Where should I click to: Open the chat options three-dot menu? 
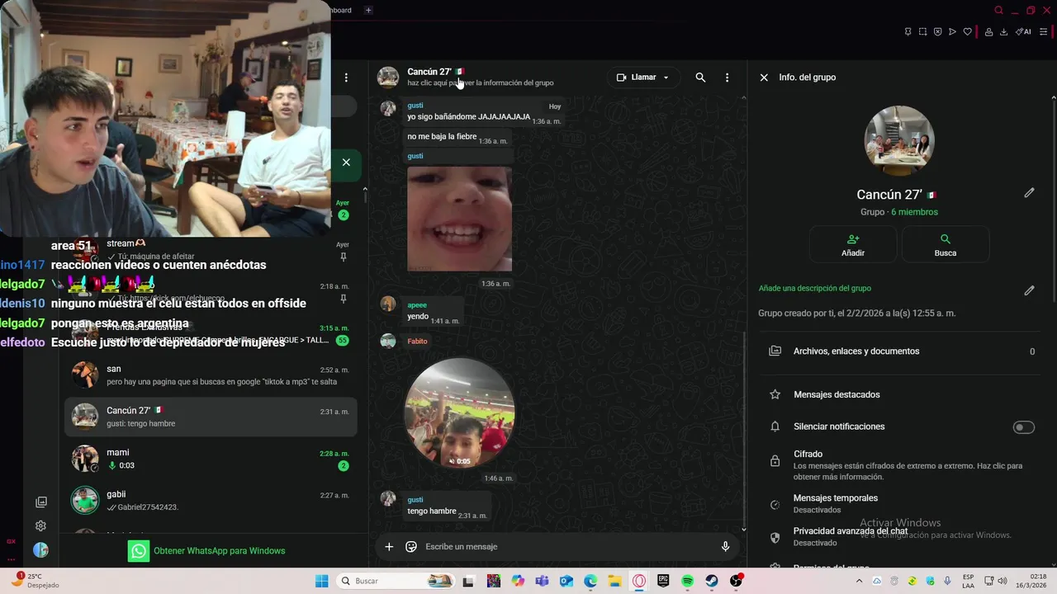[x=727, y=78]
